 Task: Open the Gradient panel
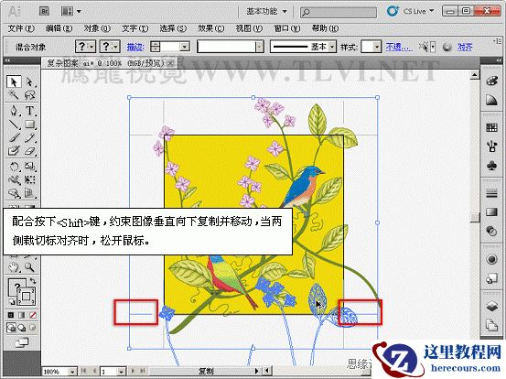pos(491,211)
